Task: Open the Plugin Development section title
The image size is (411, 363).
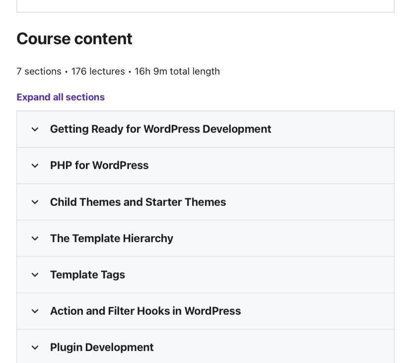Action: [x=102, y=347]
